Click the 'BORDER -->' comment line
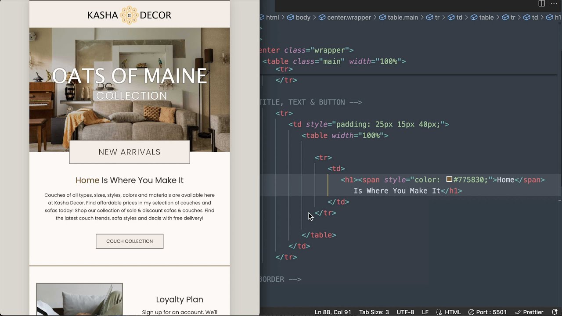This screenshot has height=316, width=562. (x=281, y=279)
